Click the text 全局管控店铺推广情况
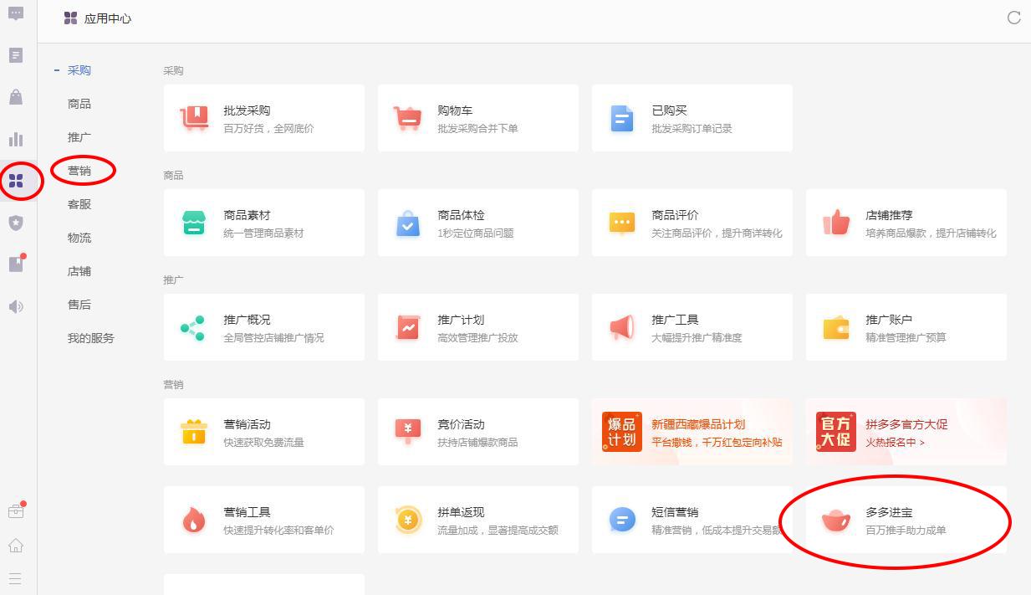This screenshot has height=595, width=1031. coord(273,337)
